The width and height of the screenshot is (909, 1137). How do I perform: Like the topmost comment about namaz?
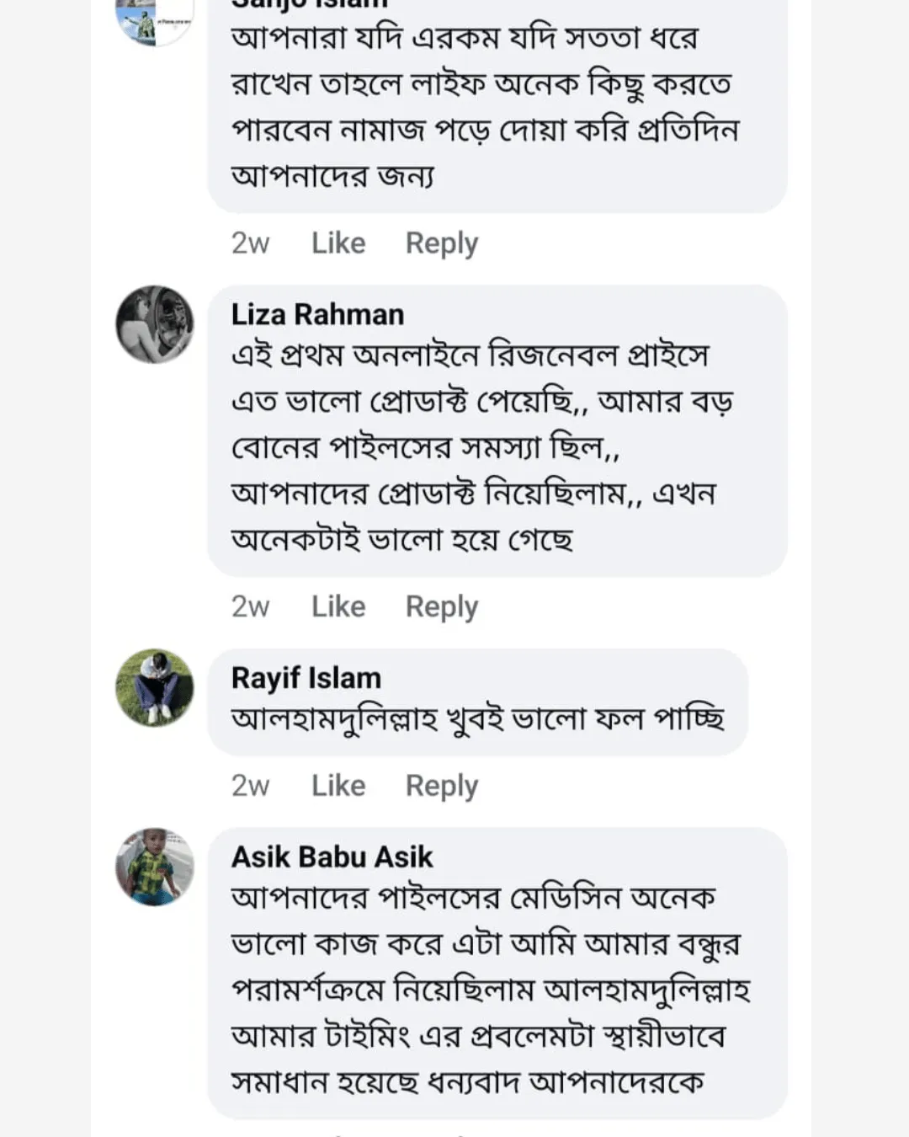point(338,243)
